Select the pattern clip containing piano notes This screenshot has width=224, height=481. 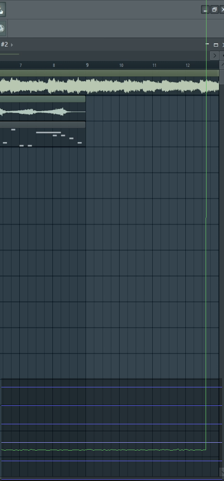pos(42,134)
